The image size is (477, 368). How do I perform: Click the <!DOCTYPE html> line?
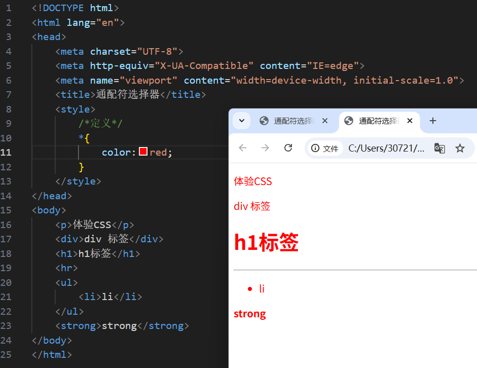tap(76, 8)
